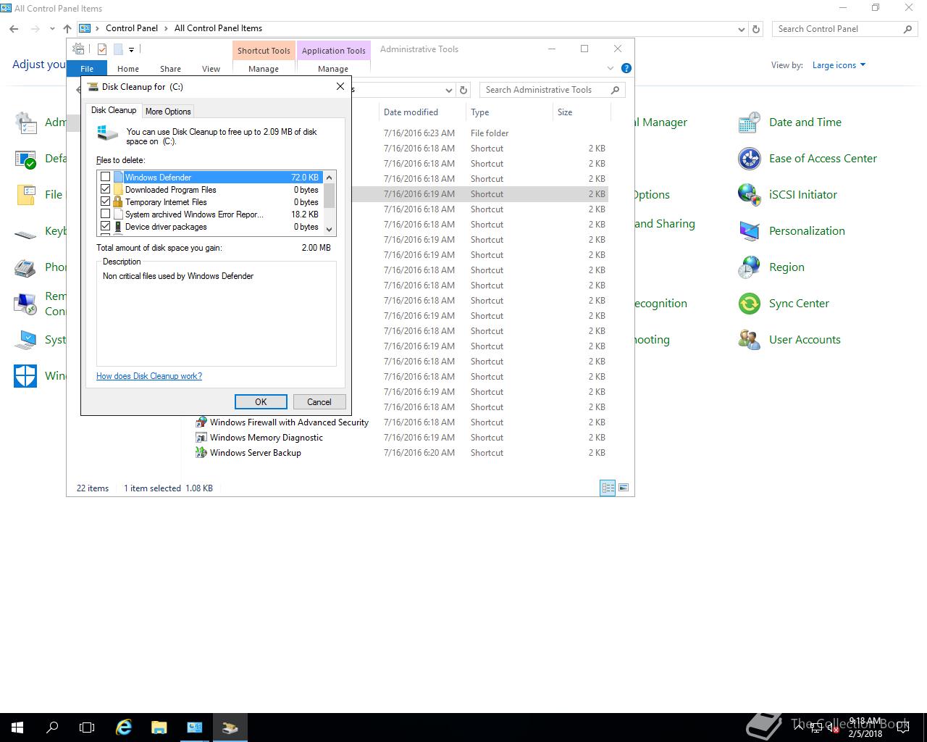927x742 pixels.
Task: Go back in Control Panel window
Action: (14, 29)
